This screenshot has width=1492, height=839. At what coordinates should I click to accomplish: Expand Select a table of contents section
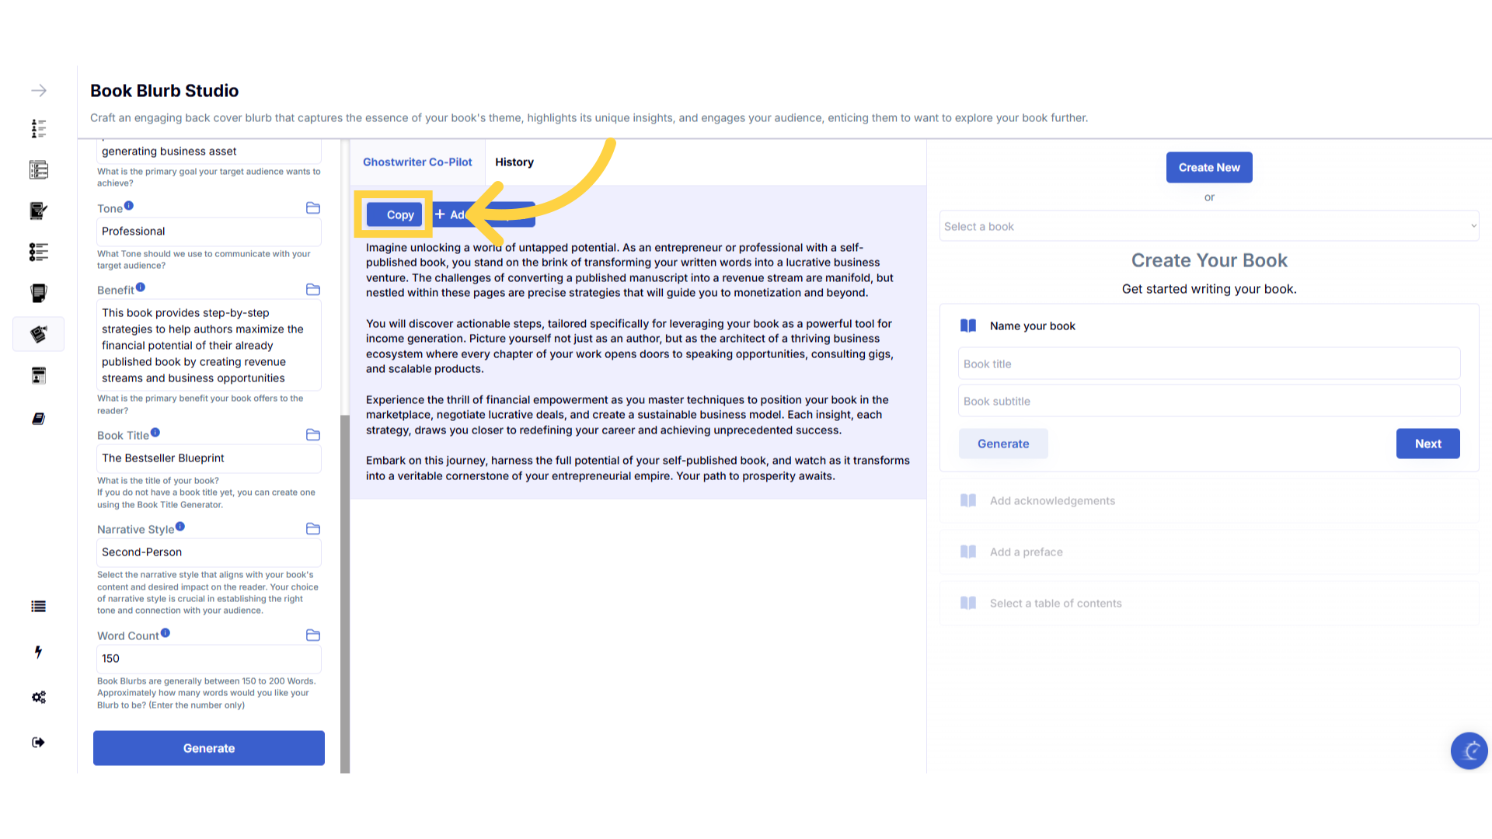click(x=1055, y=604)
